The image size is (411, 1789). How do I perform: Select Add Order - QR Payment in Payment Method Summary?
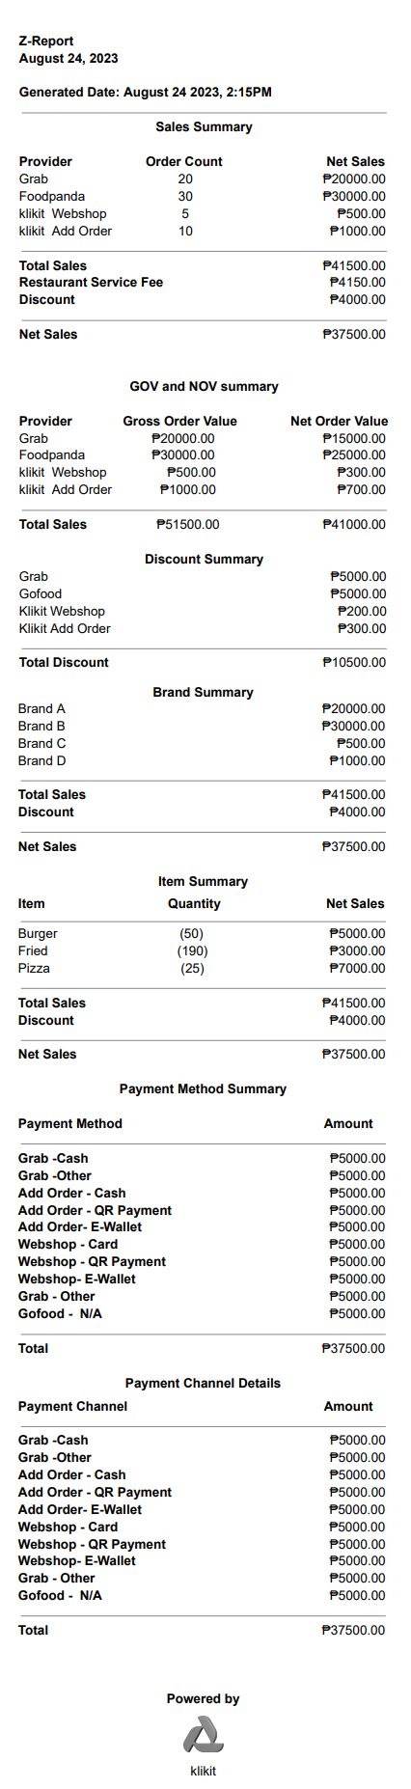(95, 1210)
